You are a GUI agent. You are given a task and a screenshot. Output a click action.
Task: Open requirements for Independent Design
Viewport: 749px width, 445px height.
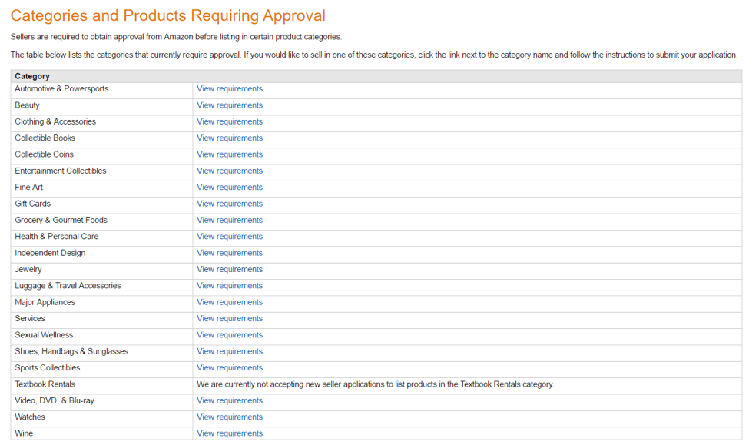(x=229, y=252)
